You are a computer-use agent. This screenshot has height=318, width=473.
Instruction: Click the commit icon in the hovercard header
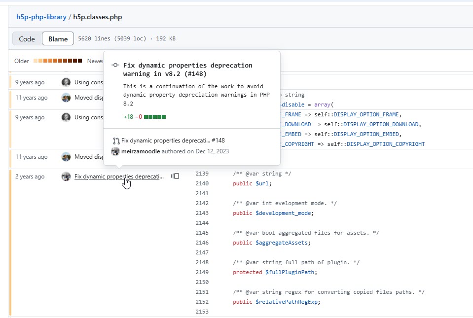click(x=114, y=65)
